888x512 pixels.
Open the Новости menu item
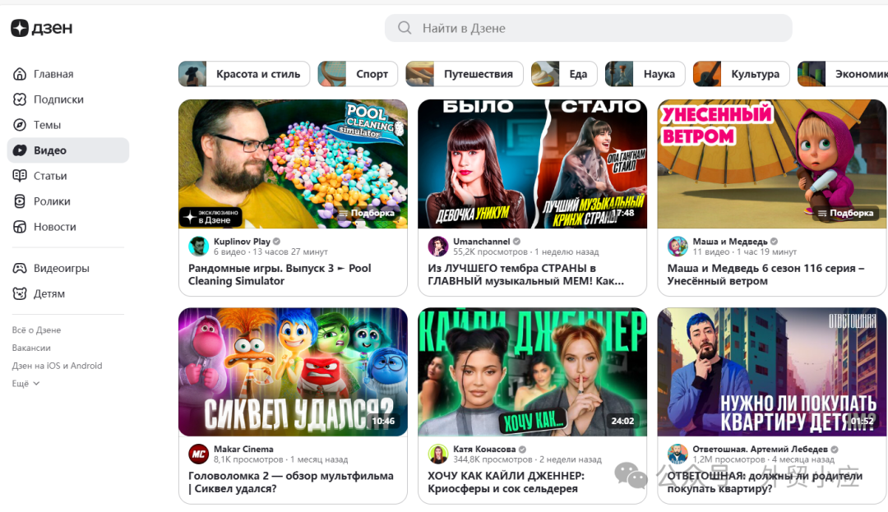(x=54, y=227)
